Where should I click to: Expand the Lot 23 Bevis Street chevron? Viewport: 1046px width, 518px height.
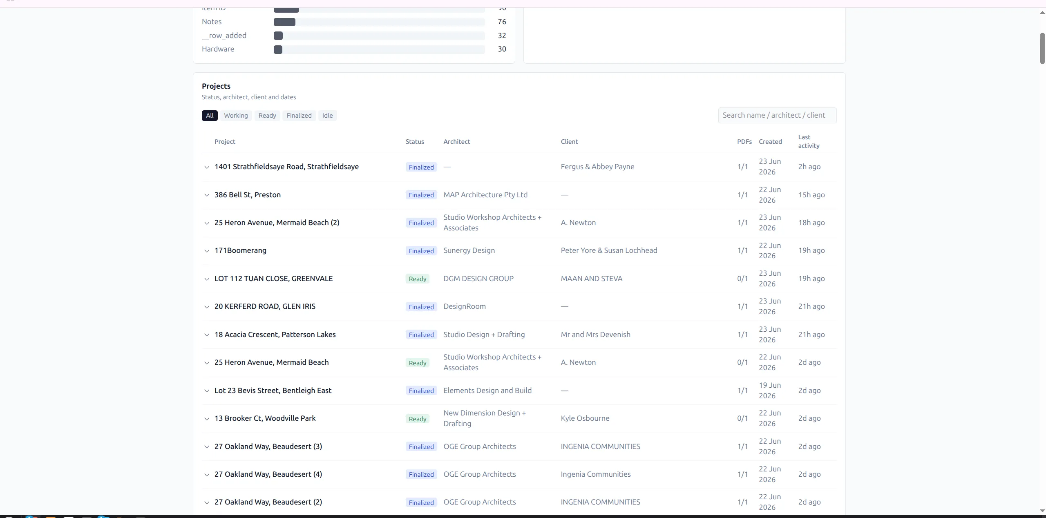[207, 391]
